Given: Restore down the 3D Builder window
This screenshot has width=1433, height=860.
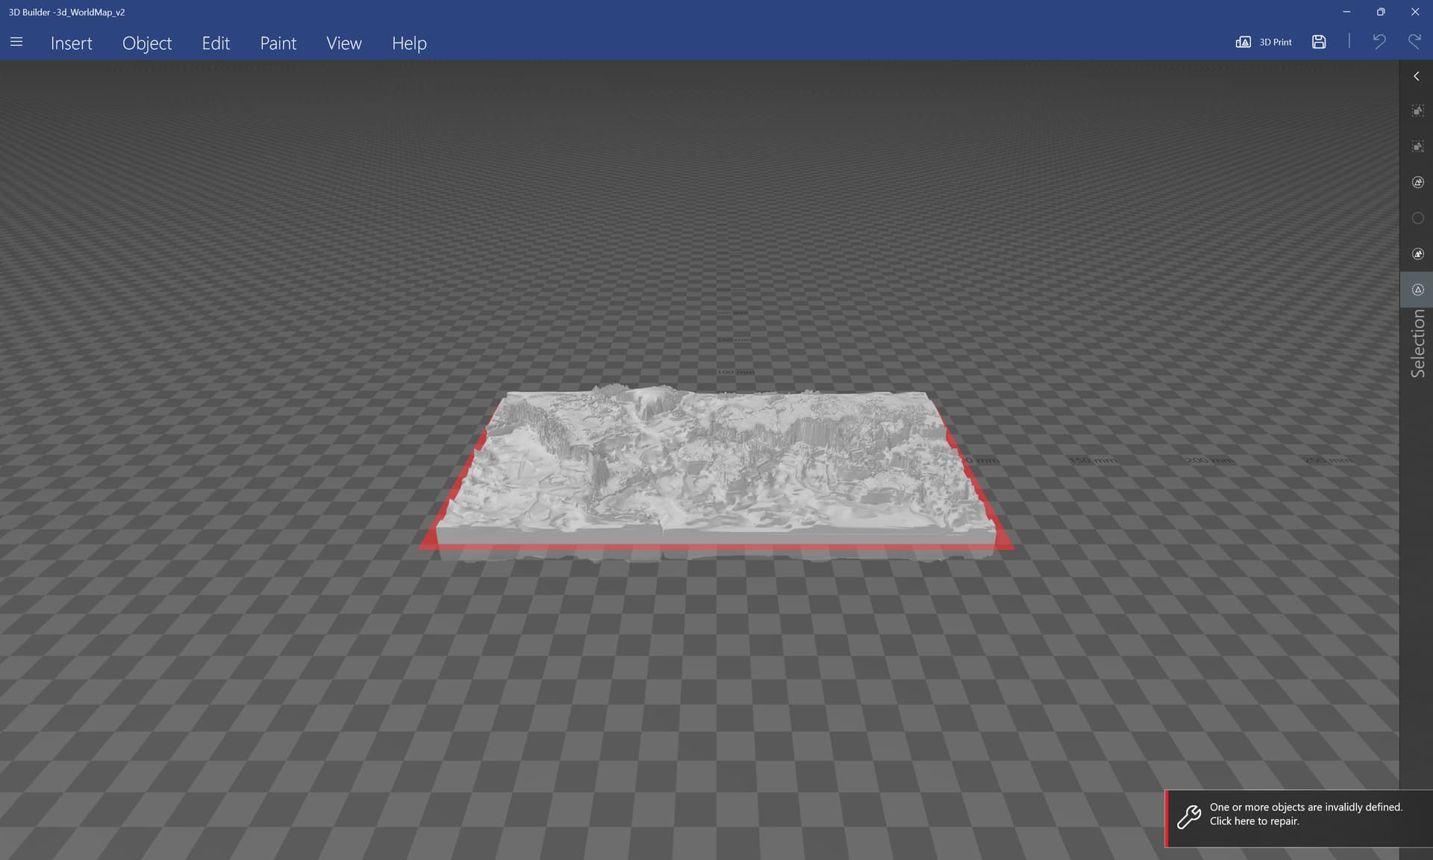Looking at the screenshot, I should click(1381, 12).
